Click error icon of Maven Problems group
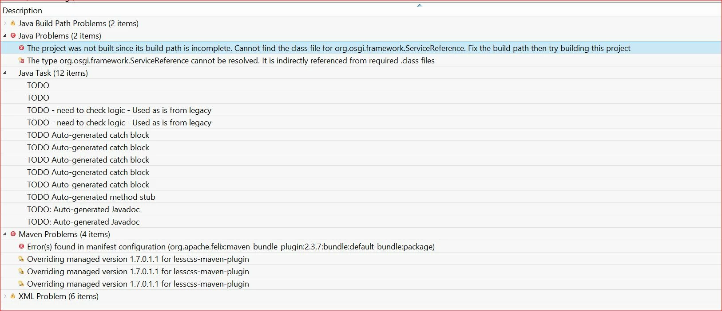Screen dimensions: 722x311 13,234
